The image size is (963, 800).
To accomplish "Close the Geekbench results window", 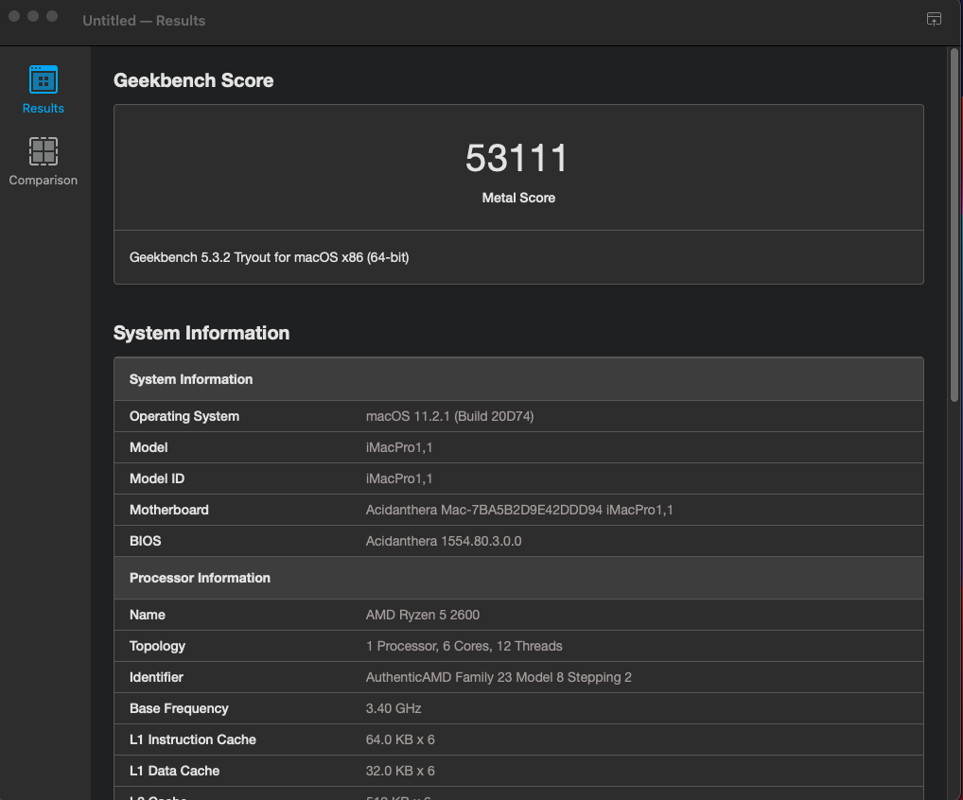I will (x=15, y=17).
